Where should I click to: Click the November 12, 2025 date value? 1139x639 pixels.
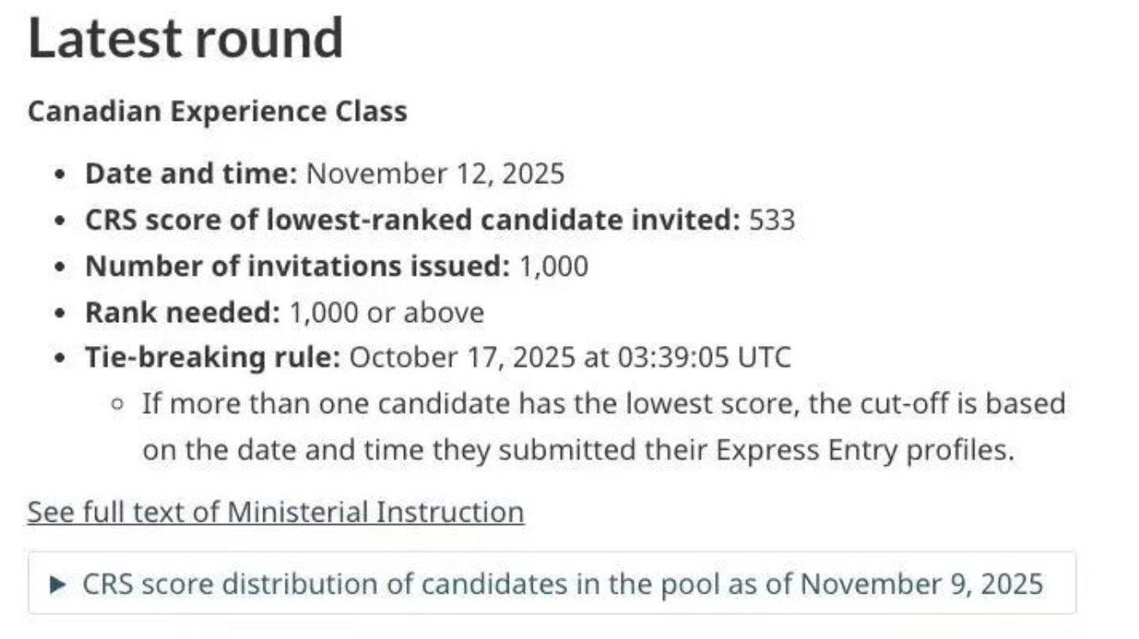point(436,174)
